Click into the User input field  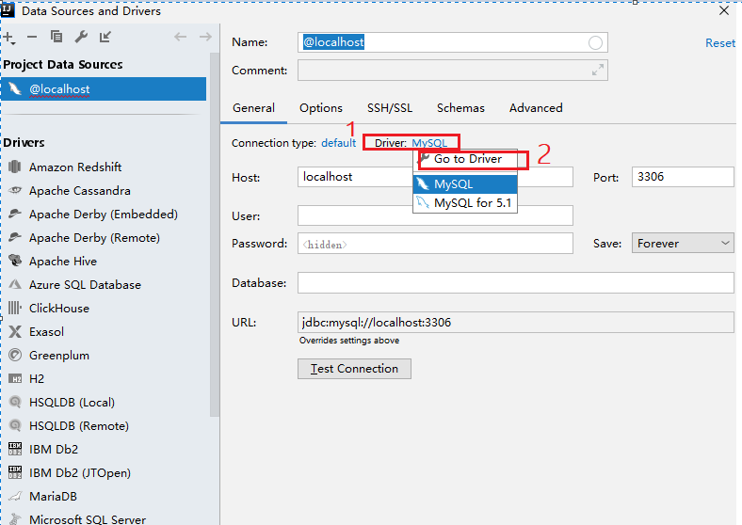(x=435, y=215)
